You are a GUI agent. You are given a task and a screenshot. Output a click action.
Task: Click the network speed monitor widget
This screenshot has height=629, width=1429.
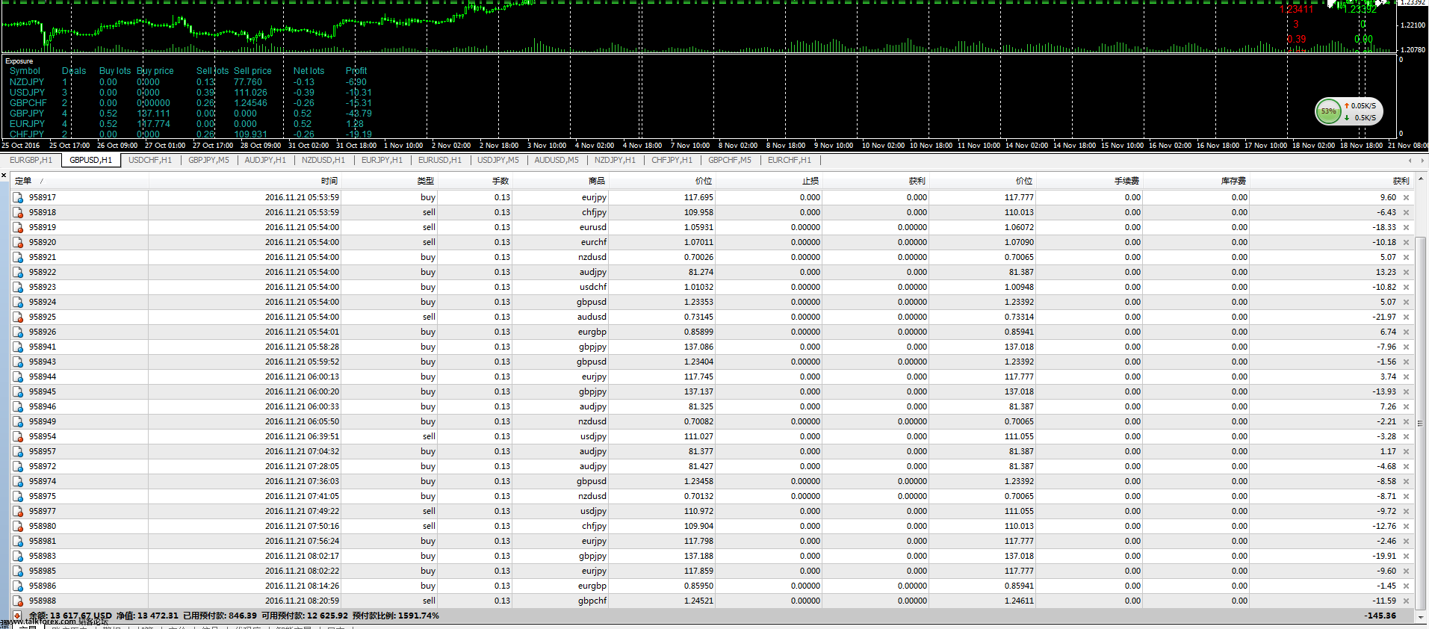point(1348,111)
